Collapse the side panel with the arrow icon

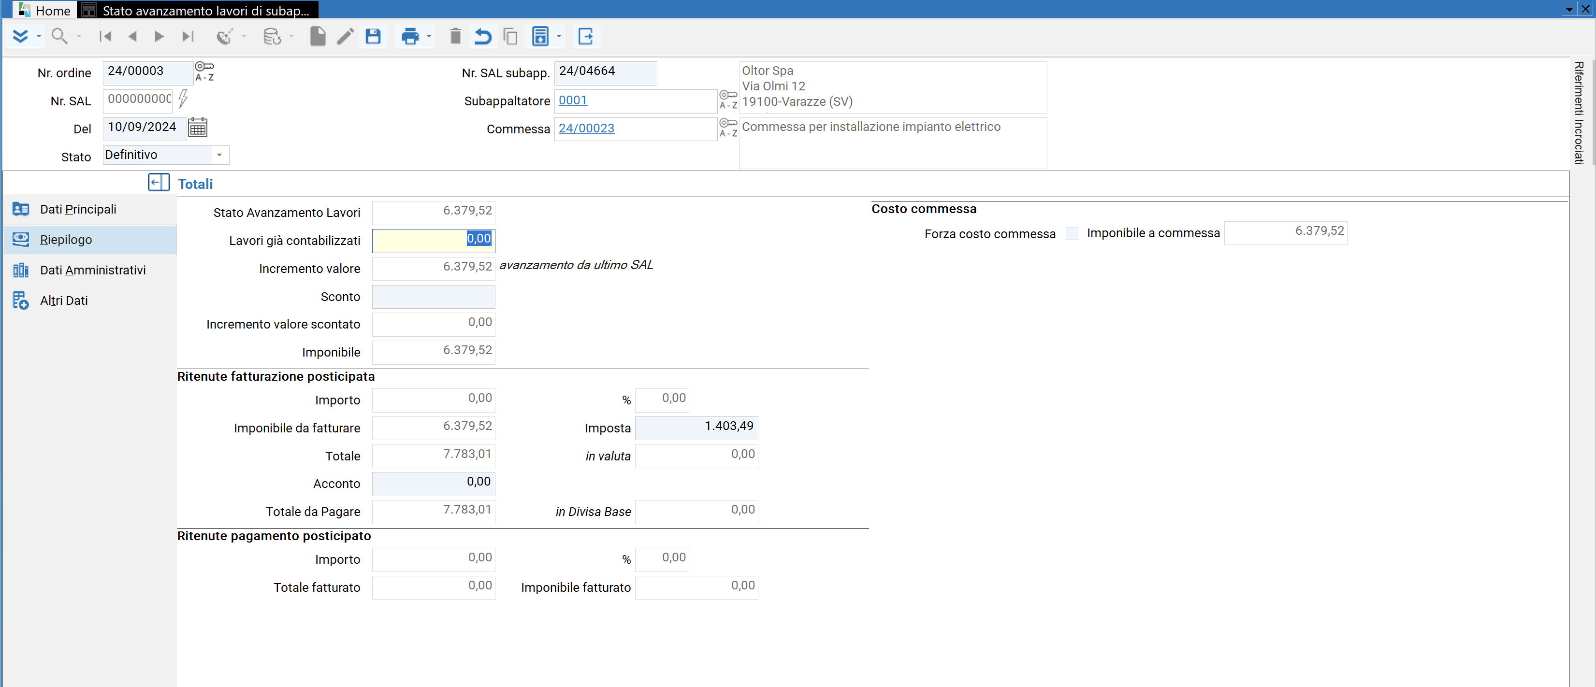tap(159, 182)
